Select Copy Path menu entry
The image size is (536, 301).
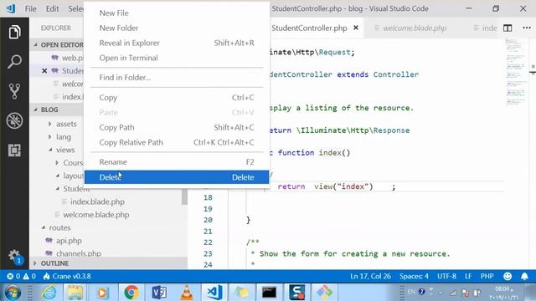click(x=177, y=127)
